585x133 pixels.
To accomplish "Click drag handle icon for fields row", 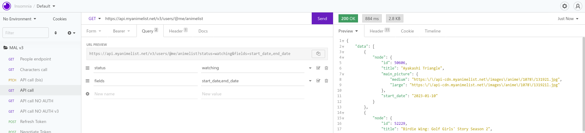I will pos(87,81).
